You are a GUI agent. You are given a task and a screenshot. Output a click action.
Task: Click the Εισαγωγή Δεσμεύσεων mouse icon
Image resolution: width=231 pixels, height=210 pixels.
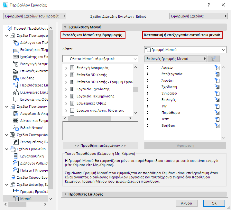16,64
